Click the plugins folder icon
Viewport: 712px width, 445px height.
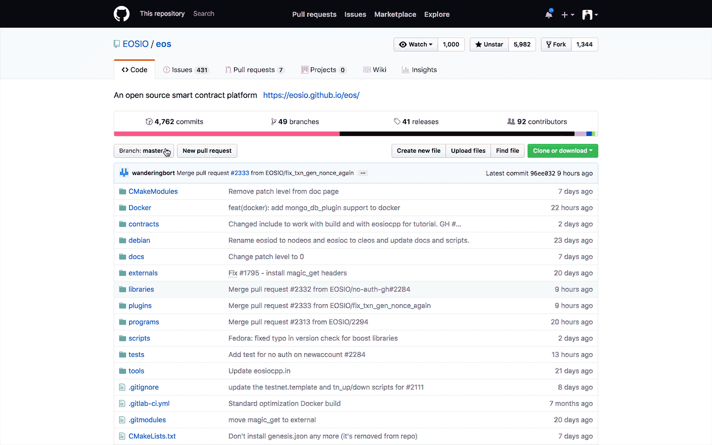tap(123, 306)
